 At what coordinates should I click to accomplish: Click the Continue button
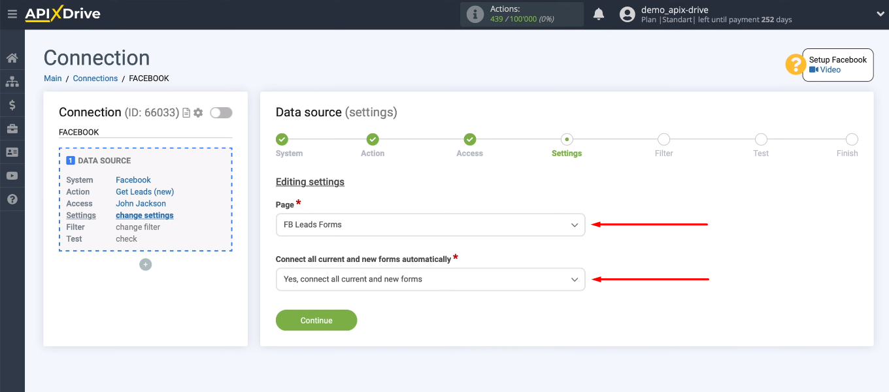[316, 320]
